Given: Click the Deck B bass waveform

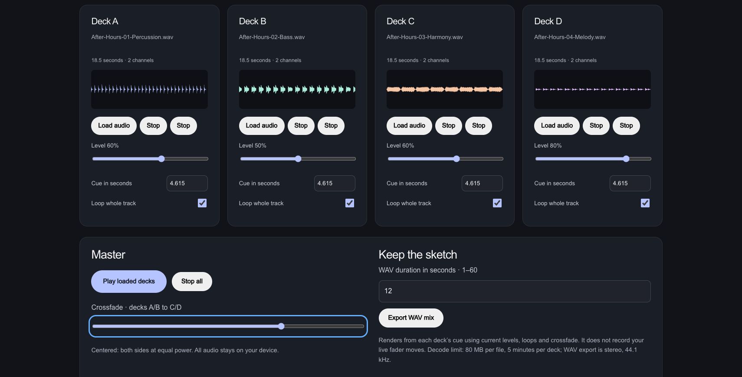Looking at the screenshot, I should point(297,89).
